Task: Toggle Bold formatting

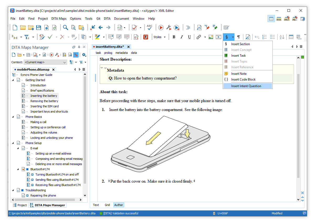Action: point(174,37)
